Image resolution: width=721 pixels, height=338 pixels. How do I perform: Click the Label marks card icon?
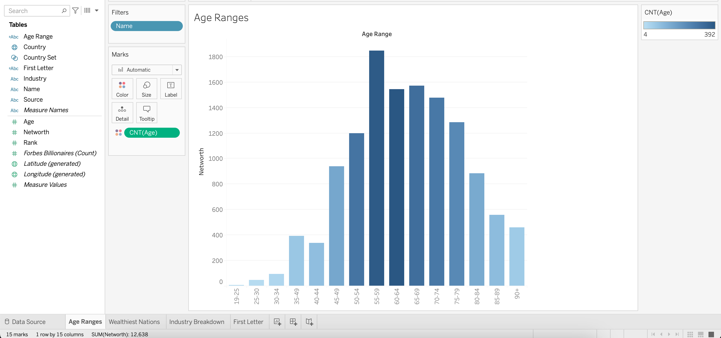pos(171,89)
